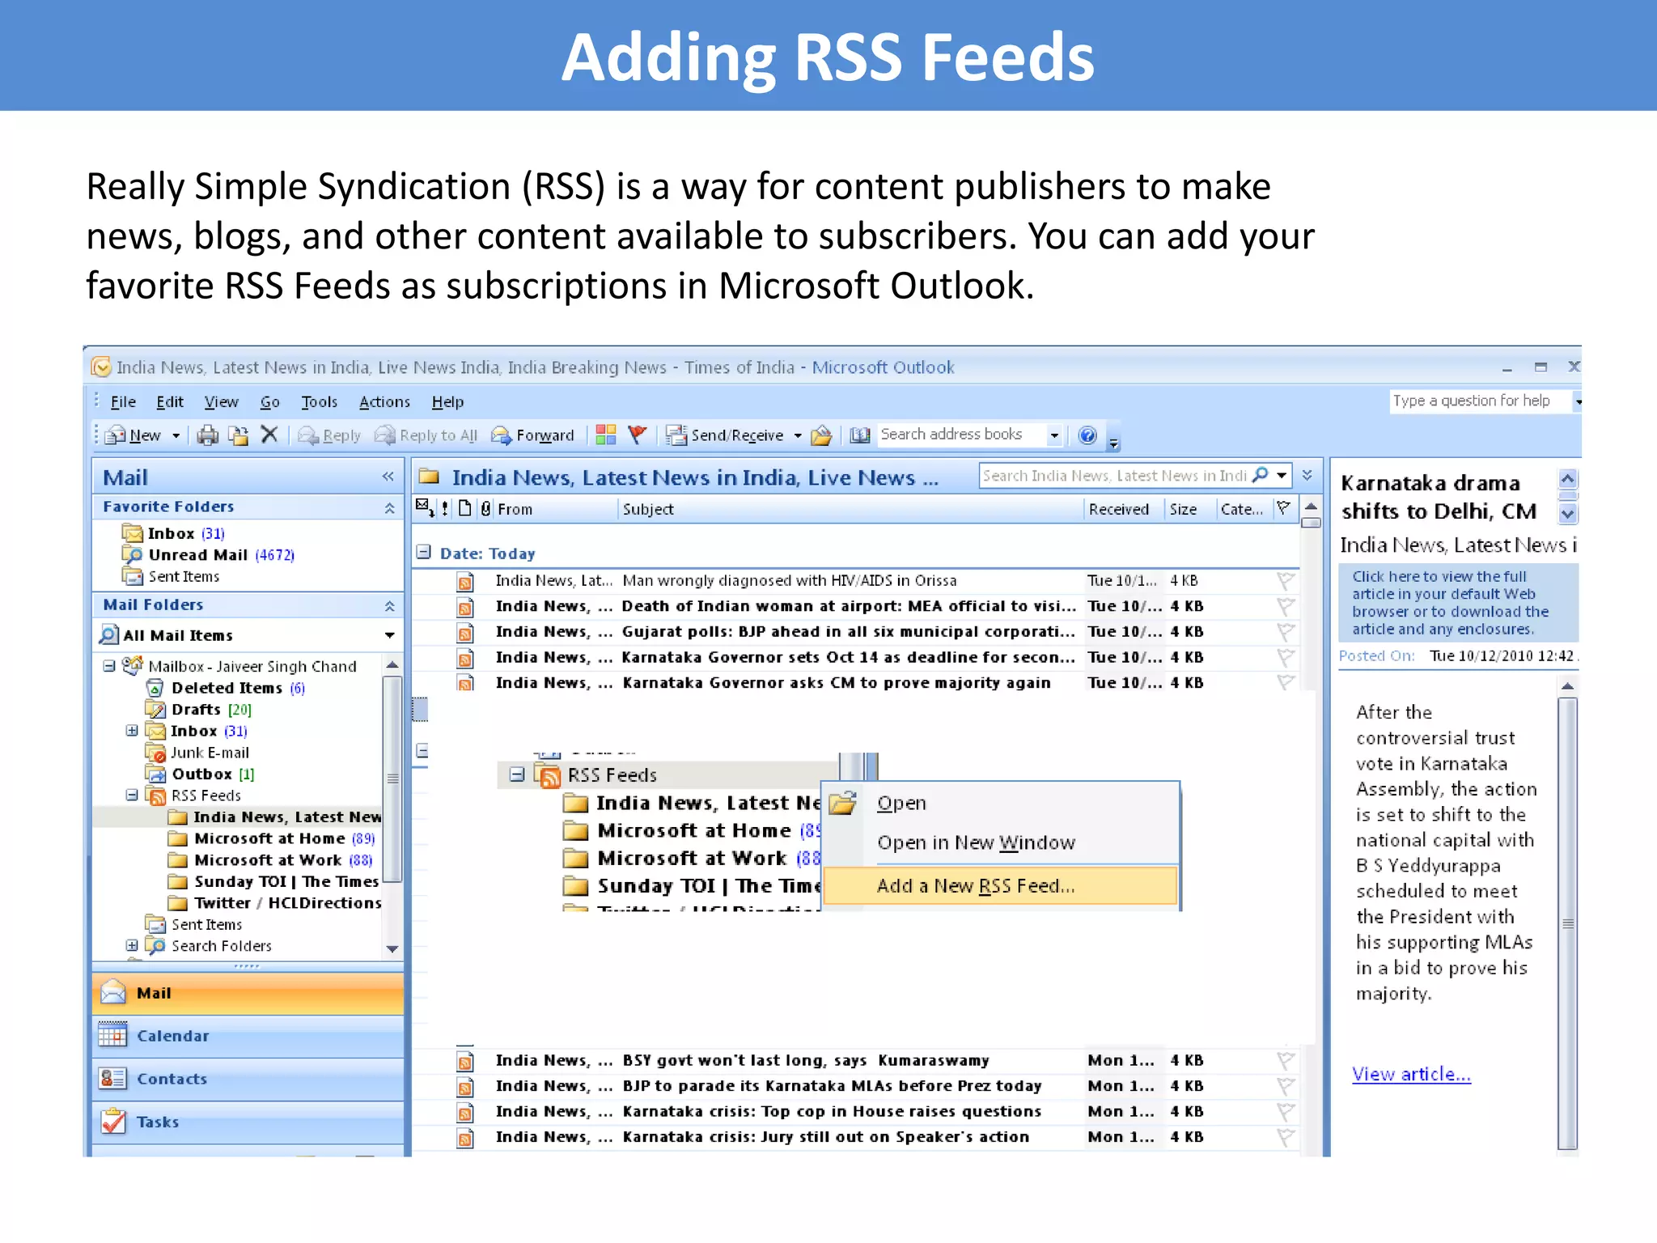The width and height of the screenshot is (1657, 1243).
Task: Expand the query builder double chevron
Action: pos(1307,476)
